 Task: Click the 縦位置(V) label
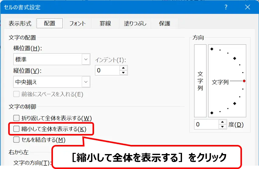[x=28, y=71]
